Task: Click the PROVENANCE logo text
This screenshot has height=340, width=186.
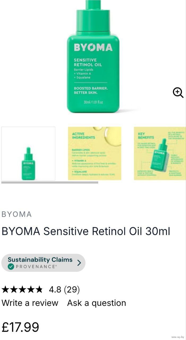Action: 36,267
